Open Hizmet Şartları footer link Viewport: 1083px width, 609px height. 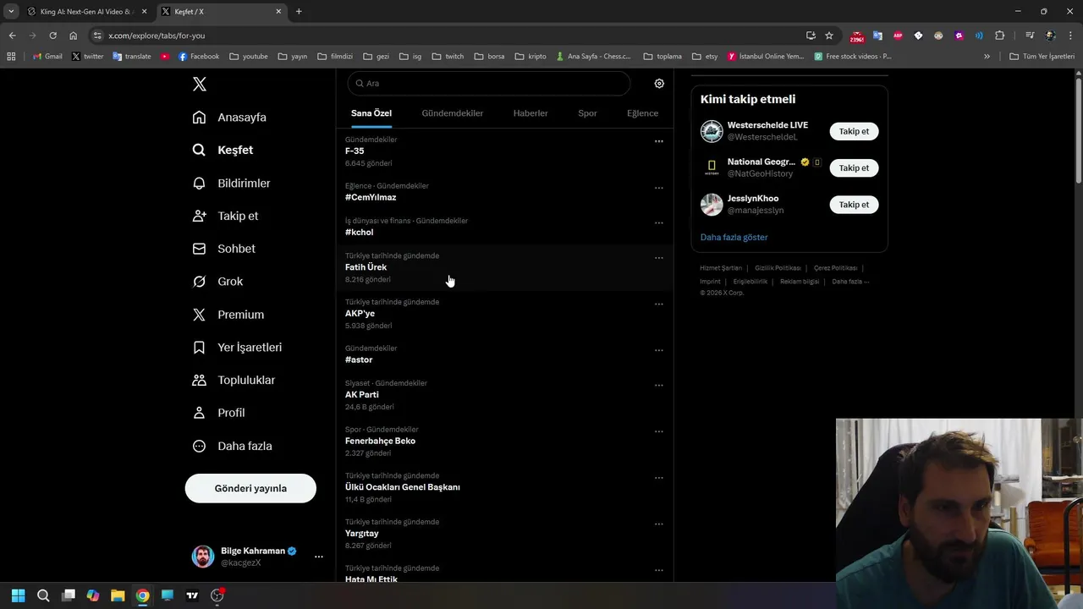pos(721,268)
